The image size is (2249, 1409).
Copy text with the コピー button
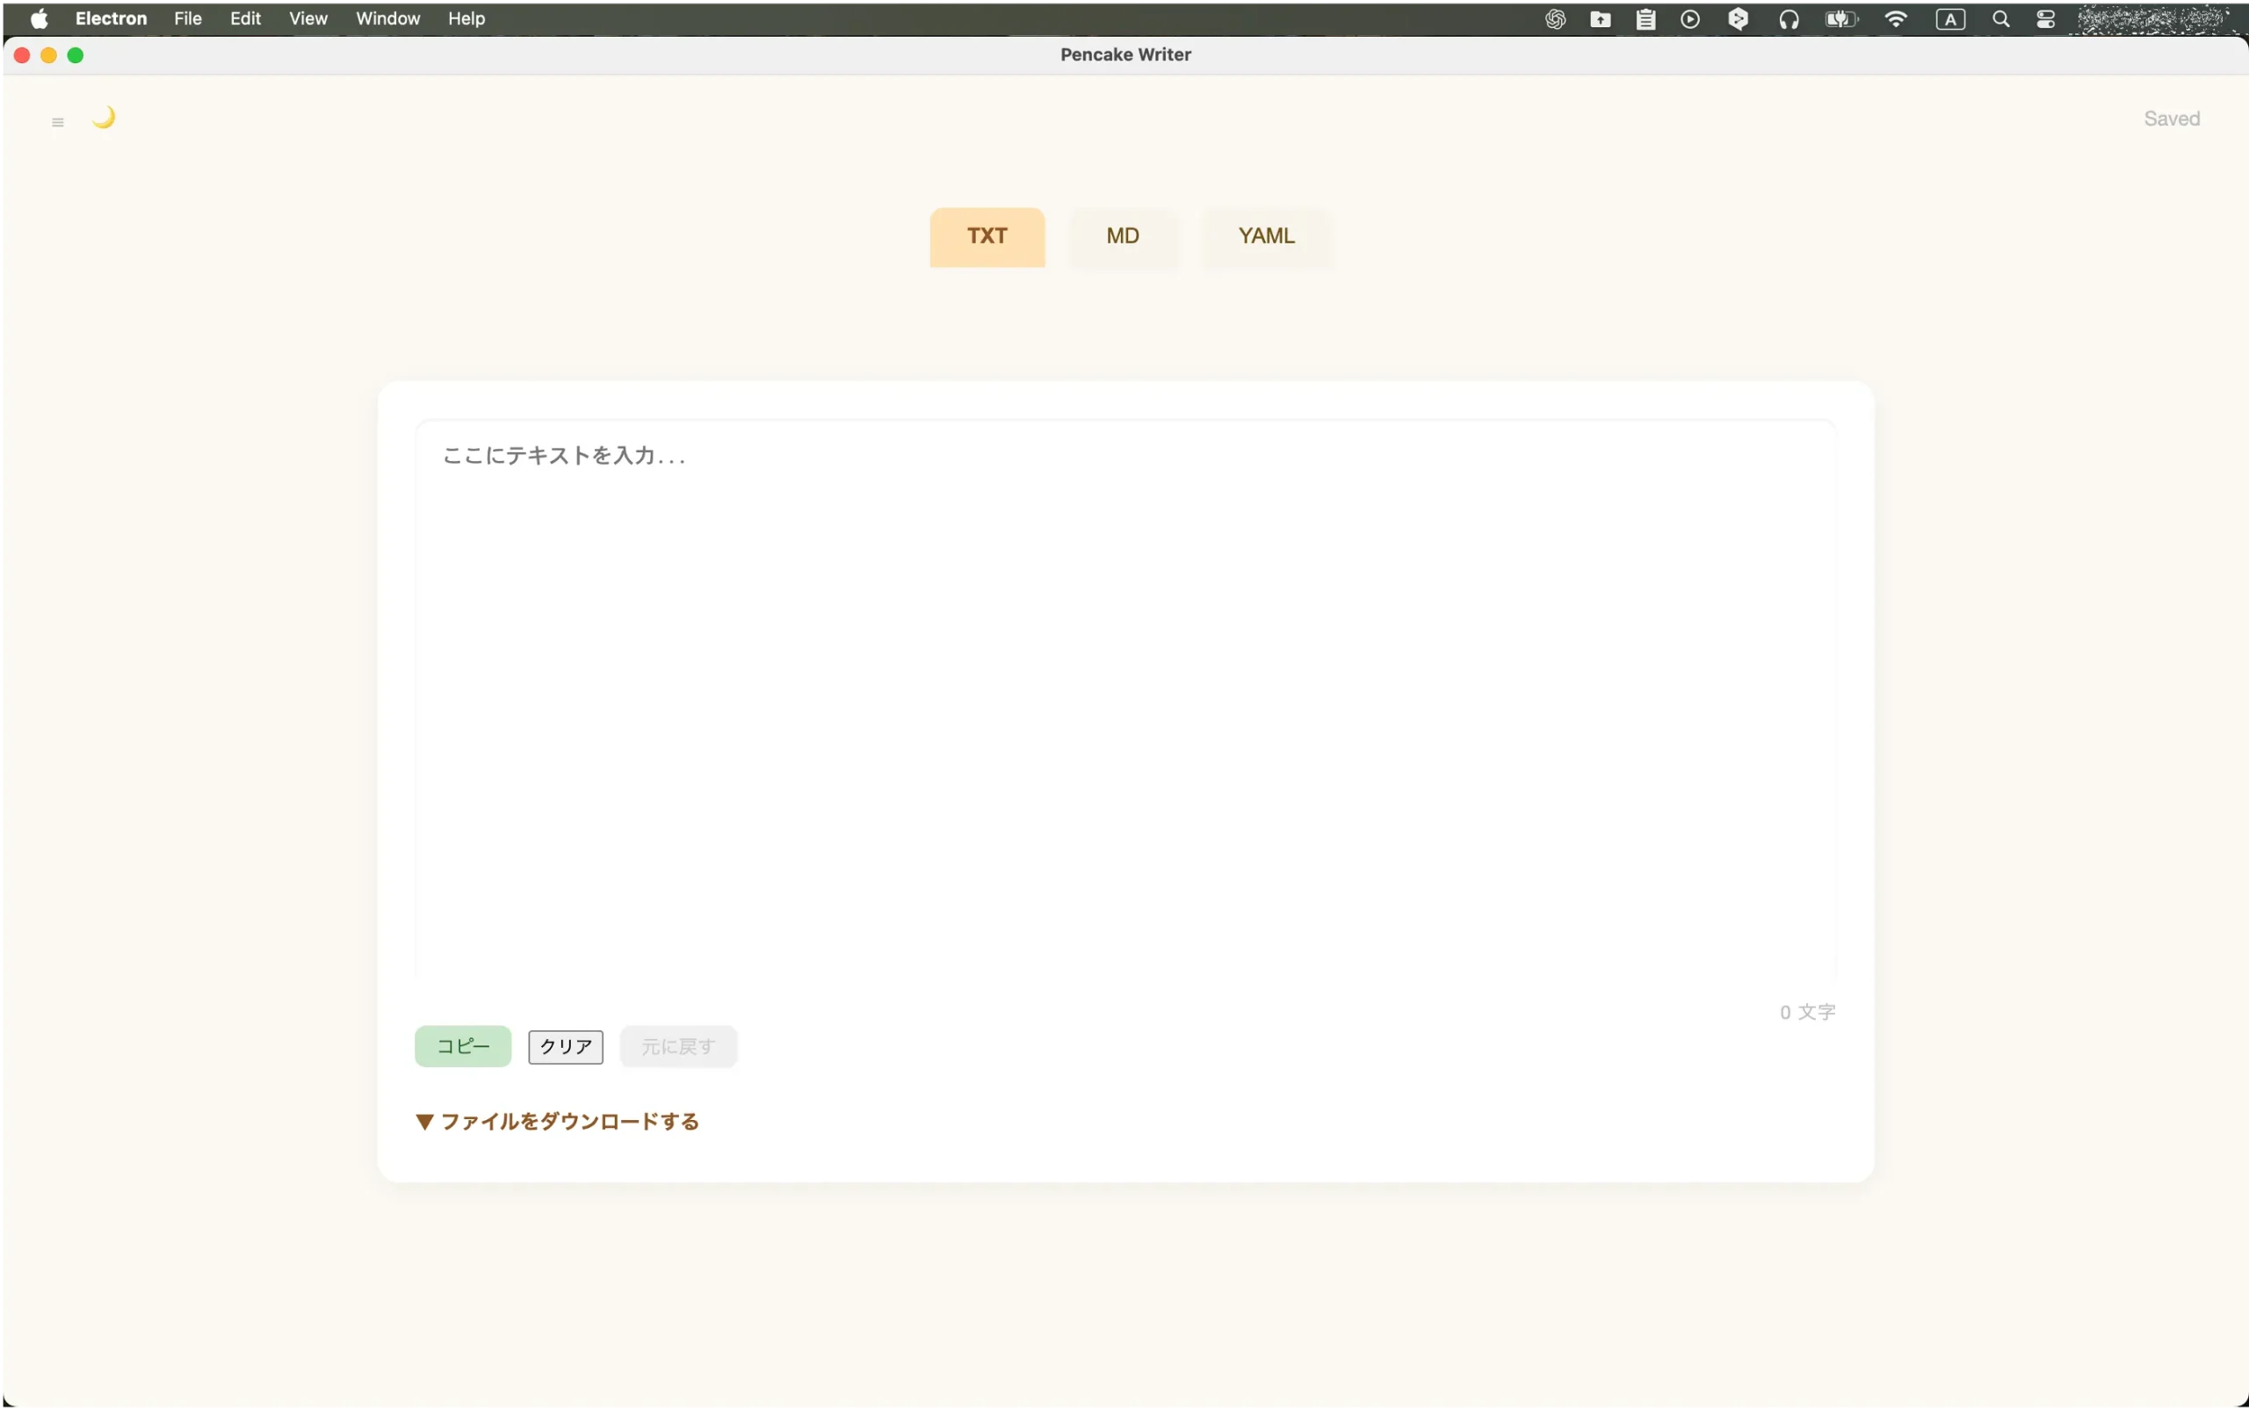[463, 1046]
